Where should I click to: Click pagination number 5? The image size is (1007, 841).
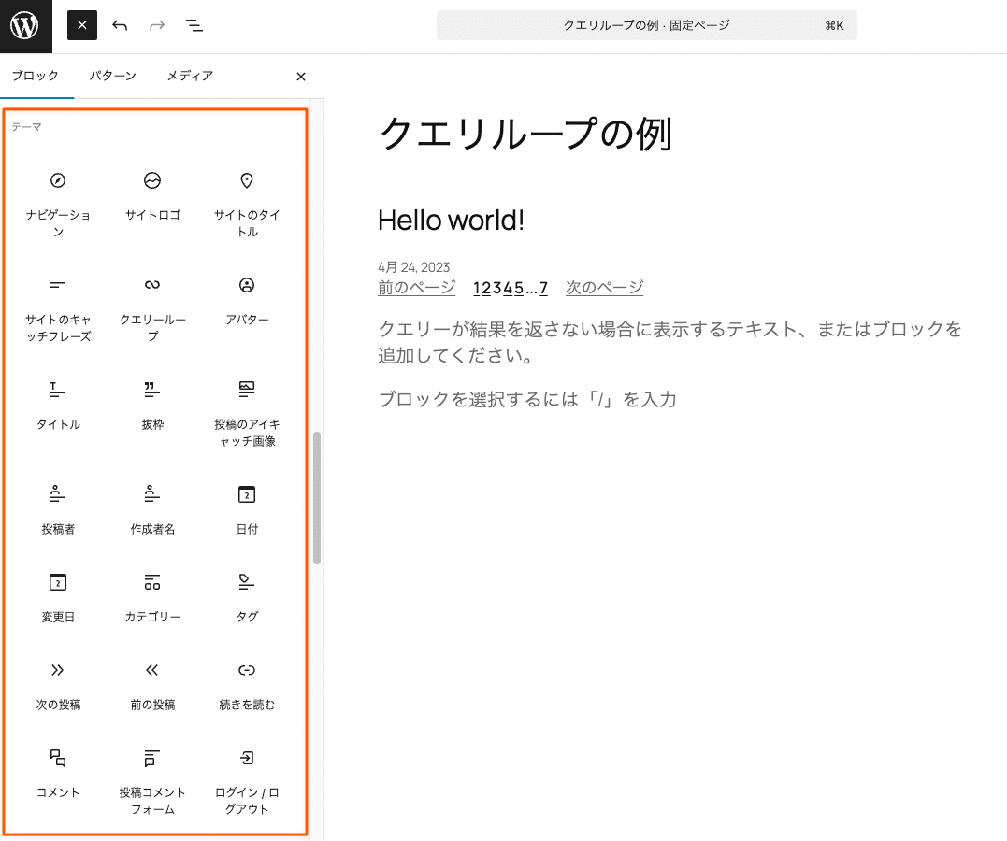(x=520, y=288)
